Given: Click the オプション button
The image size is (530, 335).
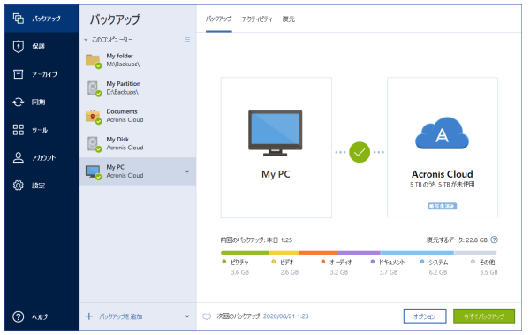Looking at the screenshot, I should (425, 316).
